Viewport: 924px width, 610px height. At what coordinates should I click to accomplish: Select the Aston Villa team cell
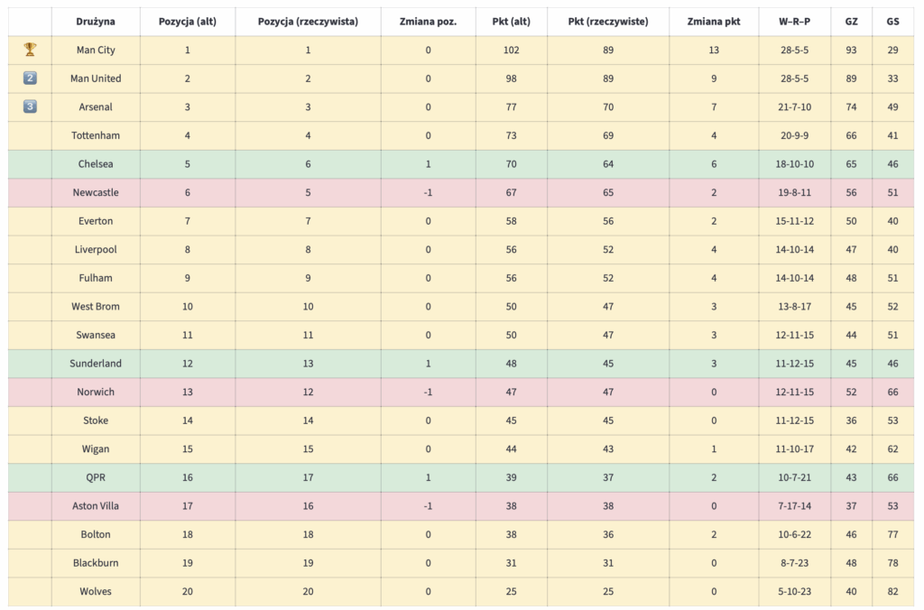(96, 506)
